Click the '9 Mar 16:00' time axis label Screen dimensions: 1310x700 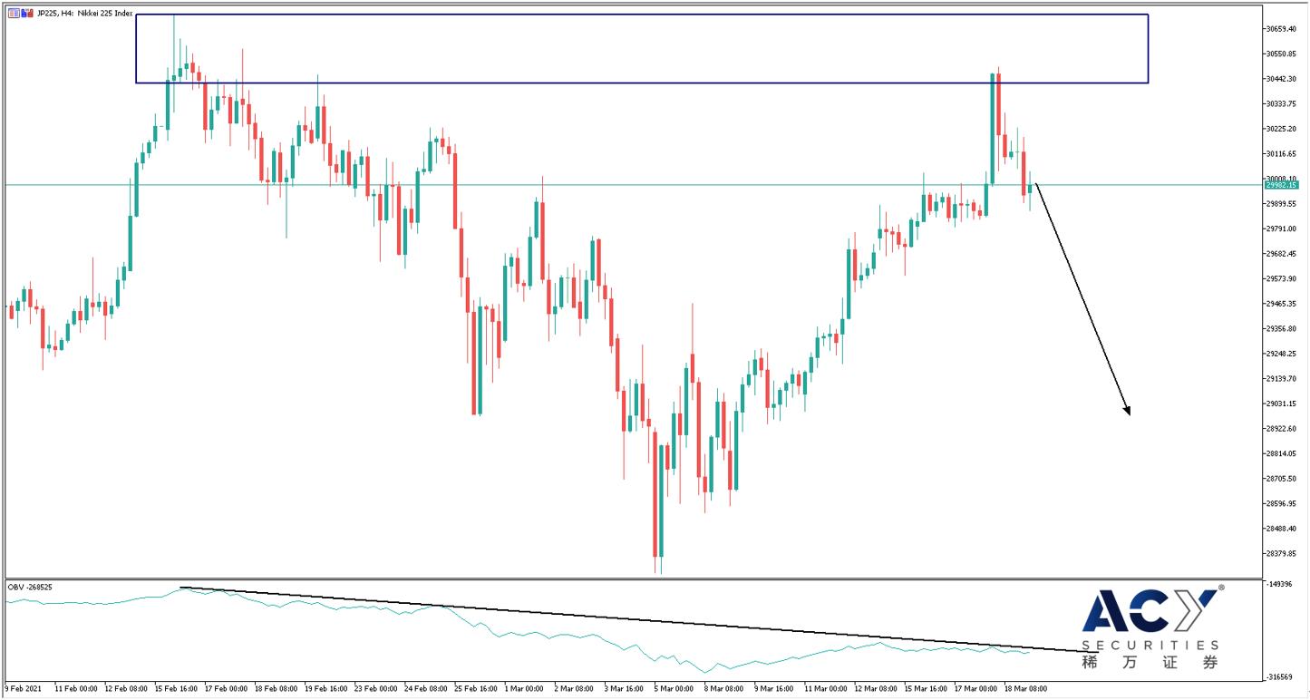(773, 688)
